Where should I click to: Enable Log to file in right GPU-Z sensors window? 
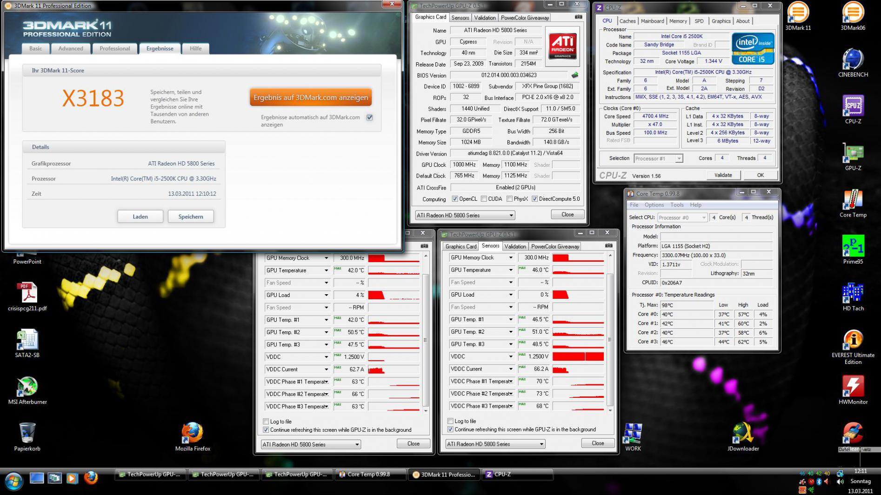[450, 421]
